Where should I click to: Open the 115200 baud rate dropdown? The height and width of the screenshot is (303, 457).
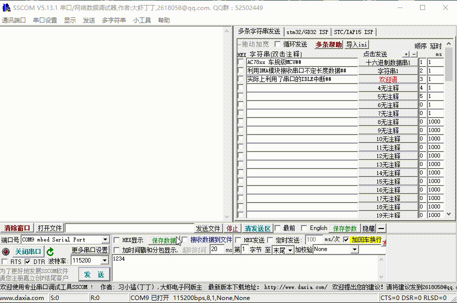pos(104,260)
